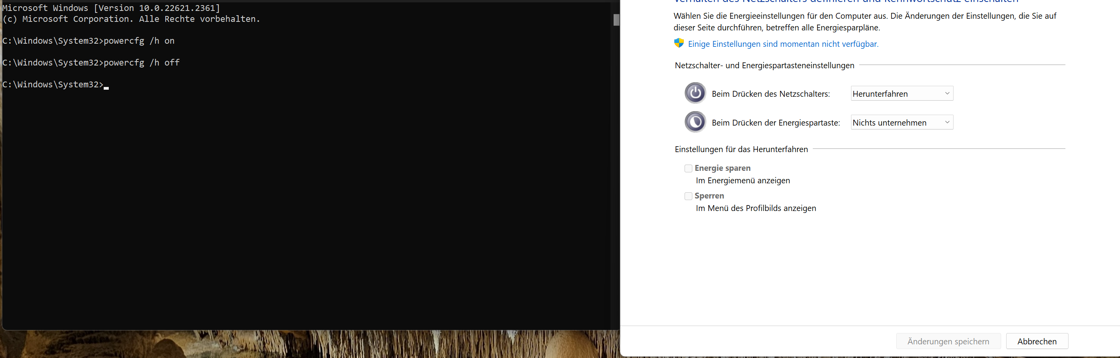This screenshot has height=358, width=1120.
Task: Click the Microsoft Corporation copyright line
Action: (x=131, y=19)
